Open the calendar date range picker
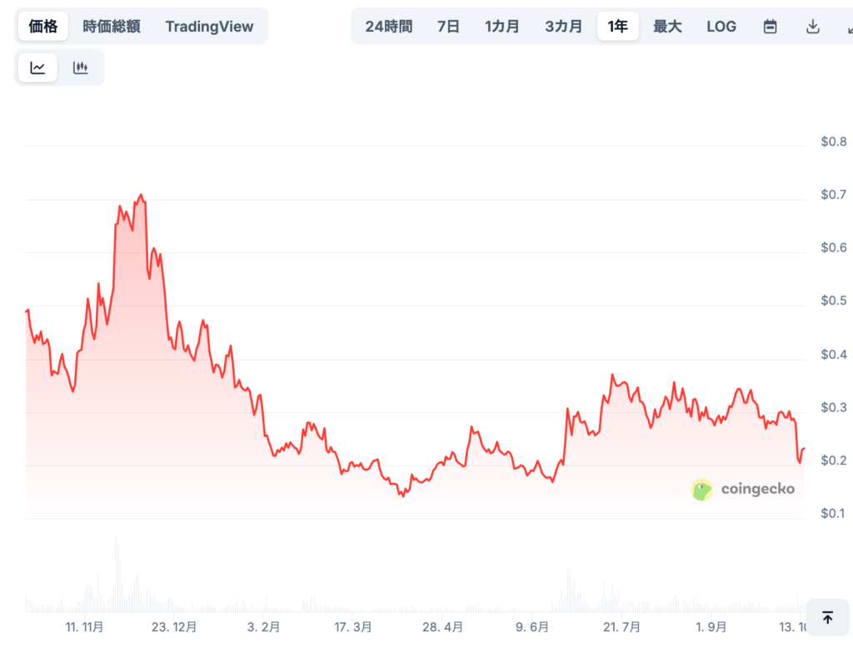The width and height of the screenshot is (853, 648). 771,27
